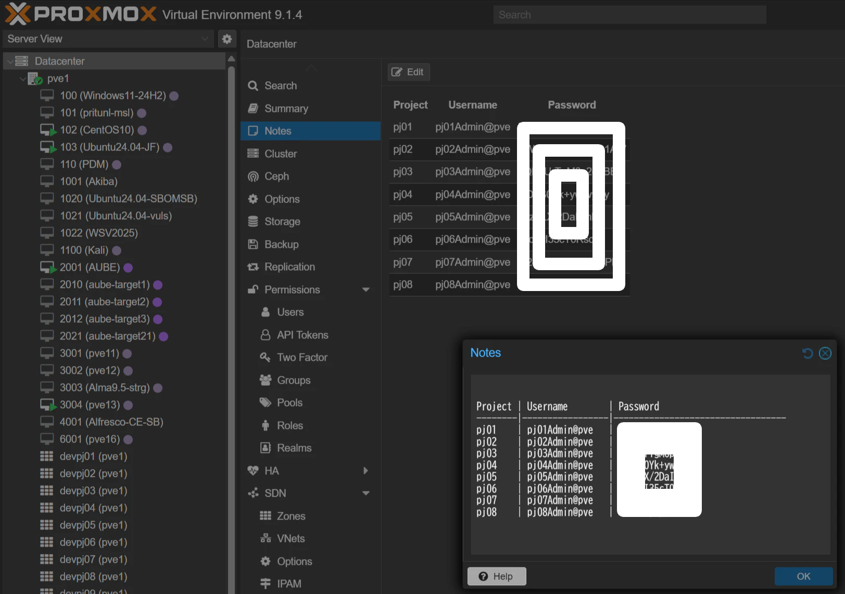845x594 pixels.
Task: Open Realms via the address-book icon
Action: [x=266, y=448]
